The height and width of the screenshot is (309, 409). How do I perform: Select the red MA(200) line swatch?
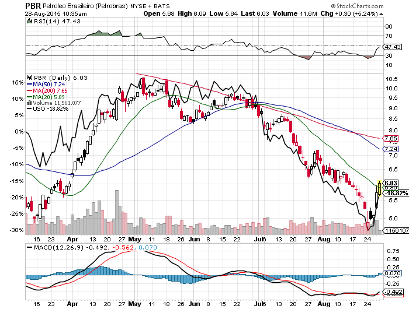coord(29,90)
